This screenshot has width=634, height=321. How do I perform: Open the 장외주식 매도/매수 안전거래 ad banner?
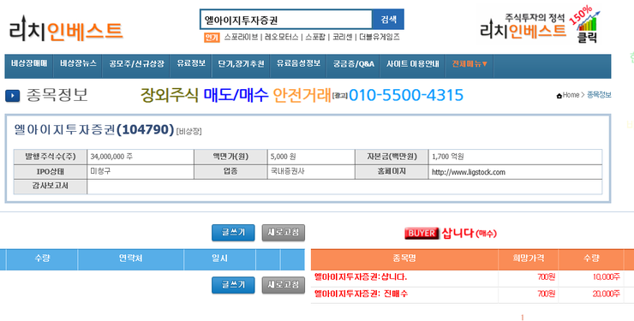(x=302, y=95)
